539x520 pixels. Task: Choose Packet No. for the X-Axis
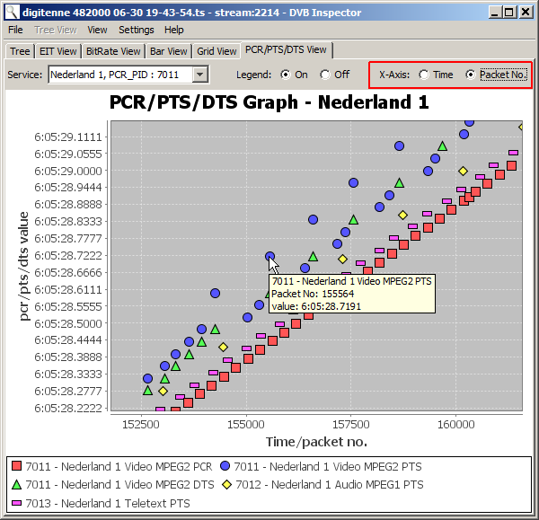471,75
